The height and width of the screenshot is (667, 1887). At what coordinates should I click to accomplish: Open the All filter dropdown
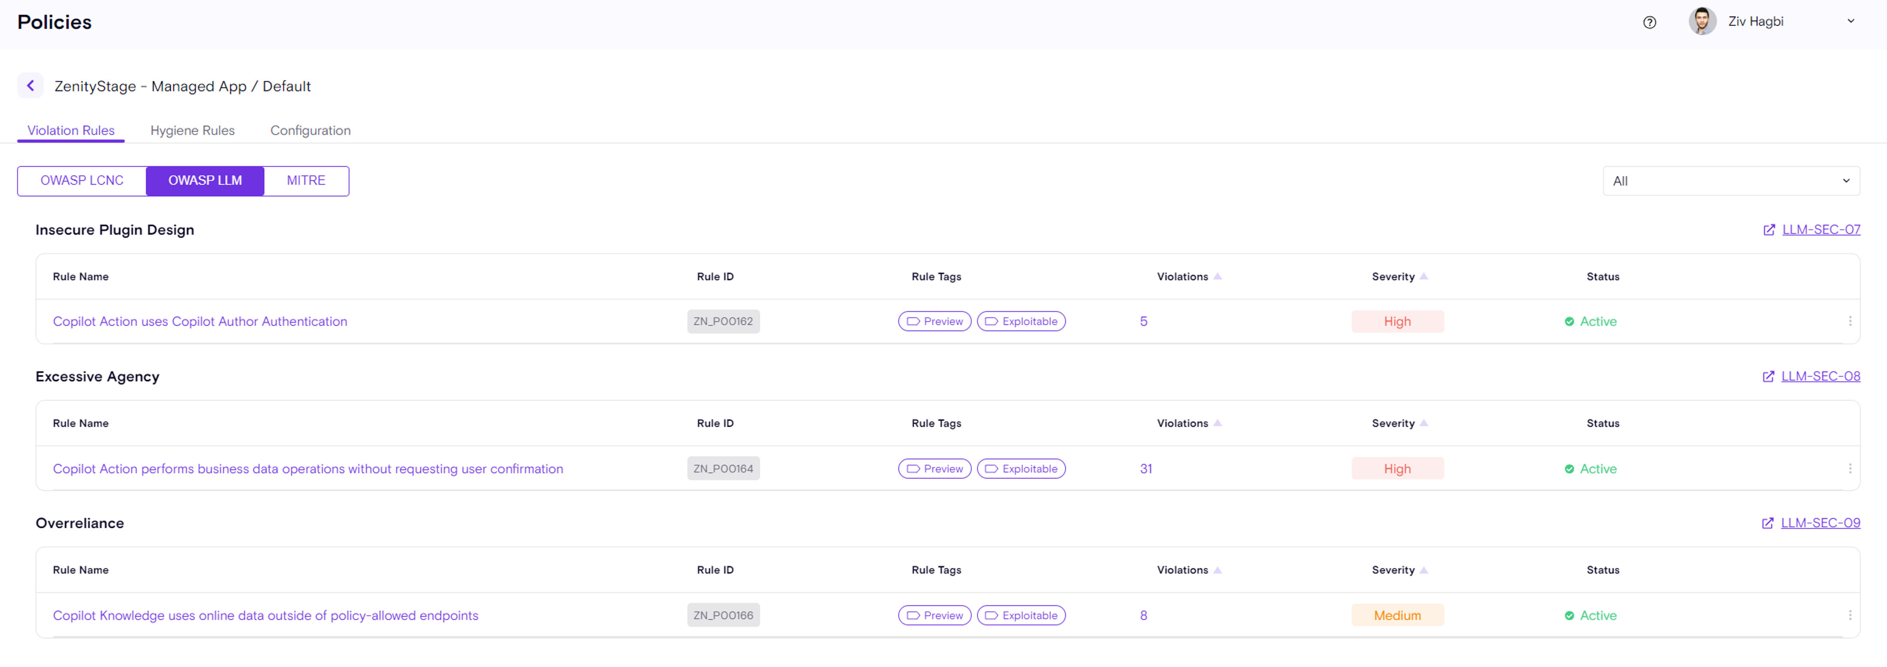tap(1730, 181)
